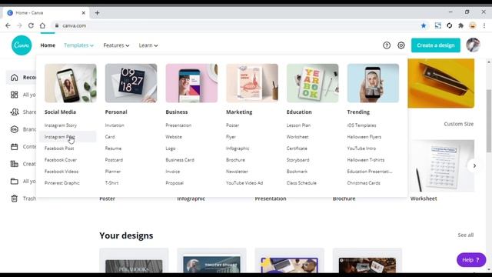Click the browser forward arrow
The height and width of the screenshot is (277, 492).
click(x=19, y=25)
